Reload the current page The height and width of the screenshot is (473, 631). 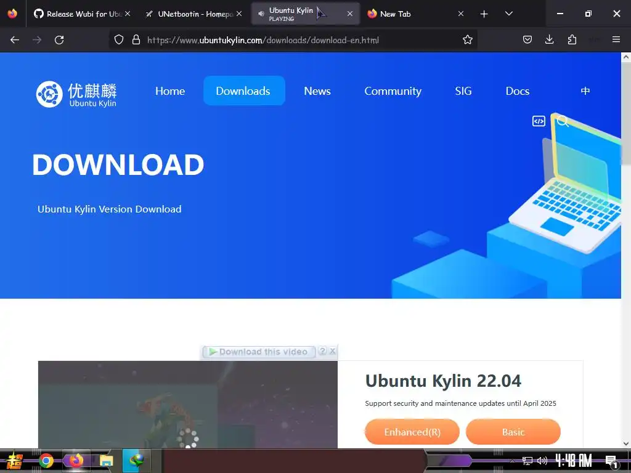[59, 40]
